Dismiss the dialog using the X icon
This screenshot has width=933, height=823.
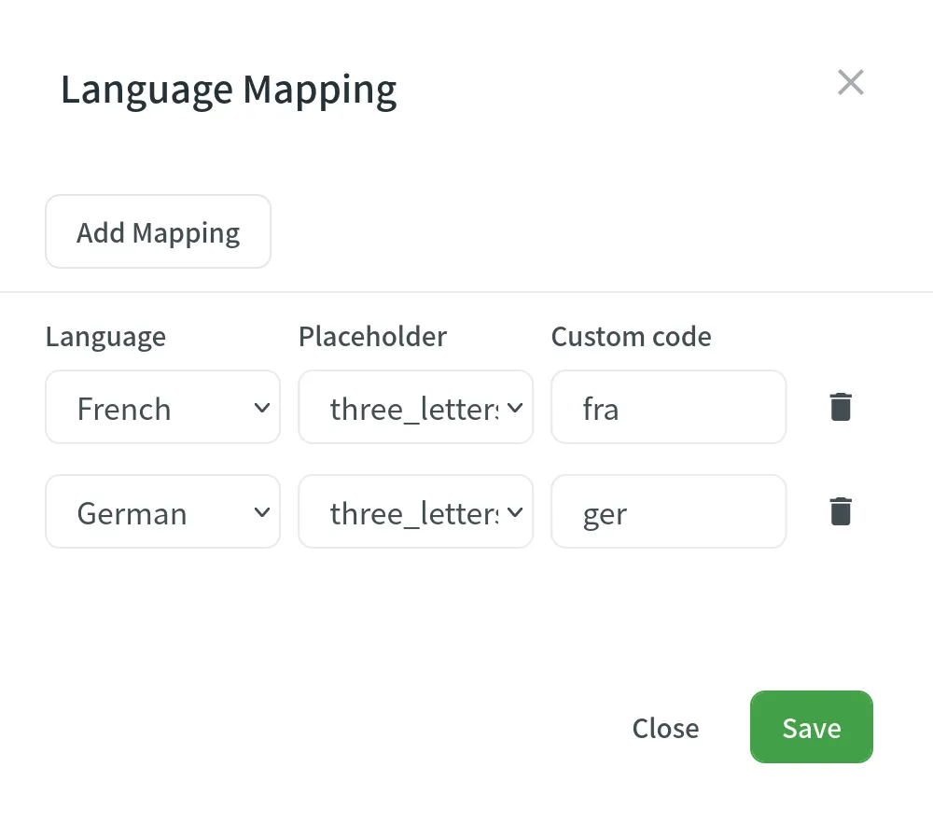click(850, 82)
